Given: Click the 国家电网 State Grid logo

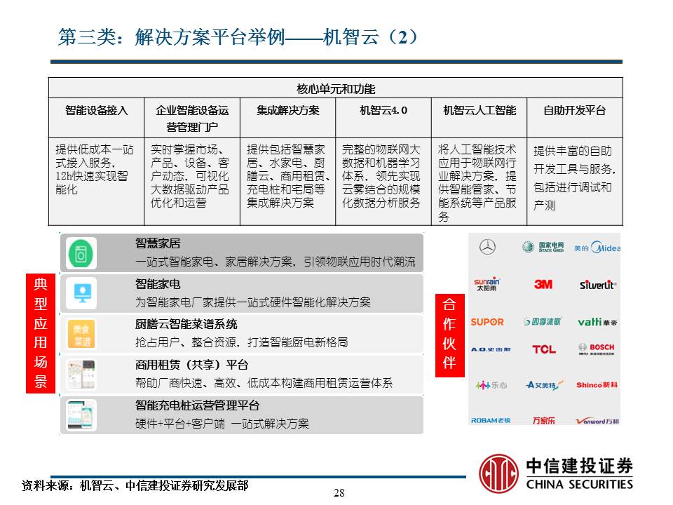Looking at the screenshot, I should pyautogui.click(x=542, y=246).
